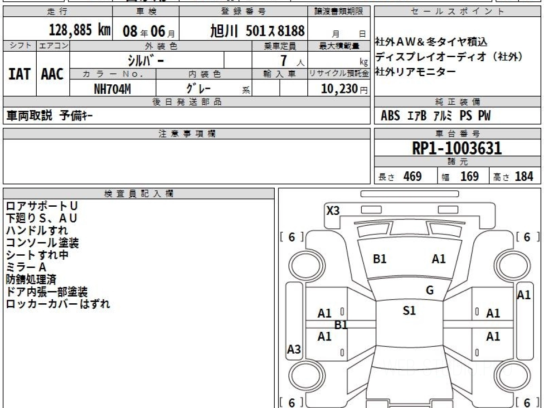Select the note シートすれ中

click(x=37, y=255)
